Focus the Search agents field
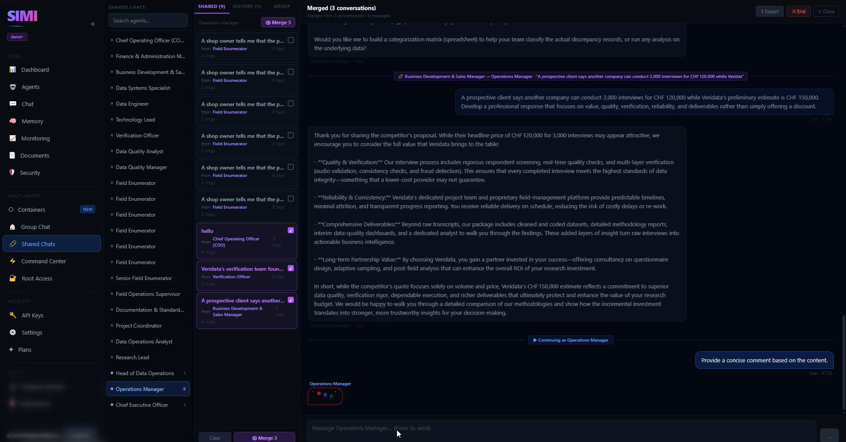 [x=148, y=20]
